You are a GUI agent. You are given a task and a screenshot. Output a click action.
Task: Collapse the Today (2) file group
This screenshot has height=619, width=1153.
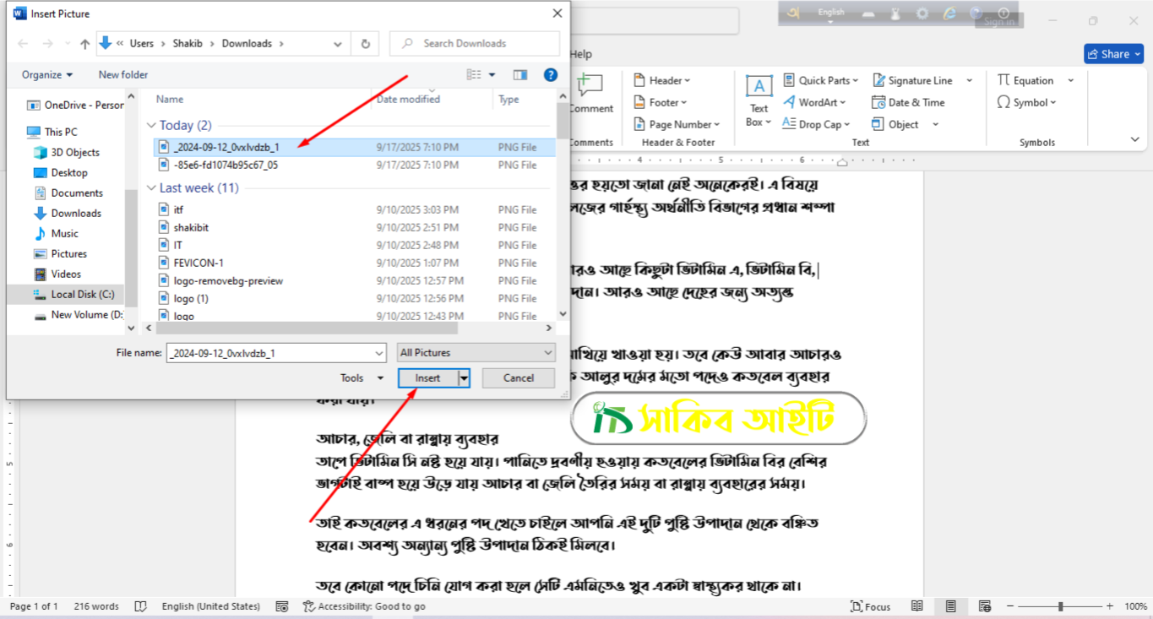[x=152, y=124]
